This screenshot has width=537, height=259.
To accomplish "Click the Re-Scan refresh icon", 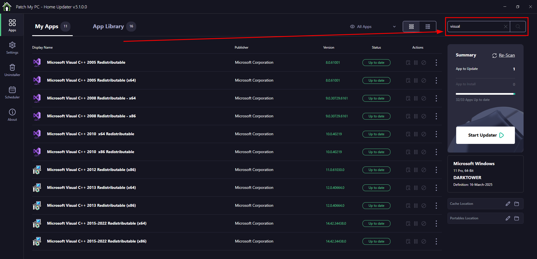I will point(494,56).
